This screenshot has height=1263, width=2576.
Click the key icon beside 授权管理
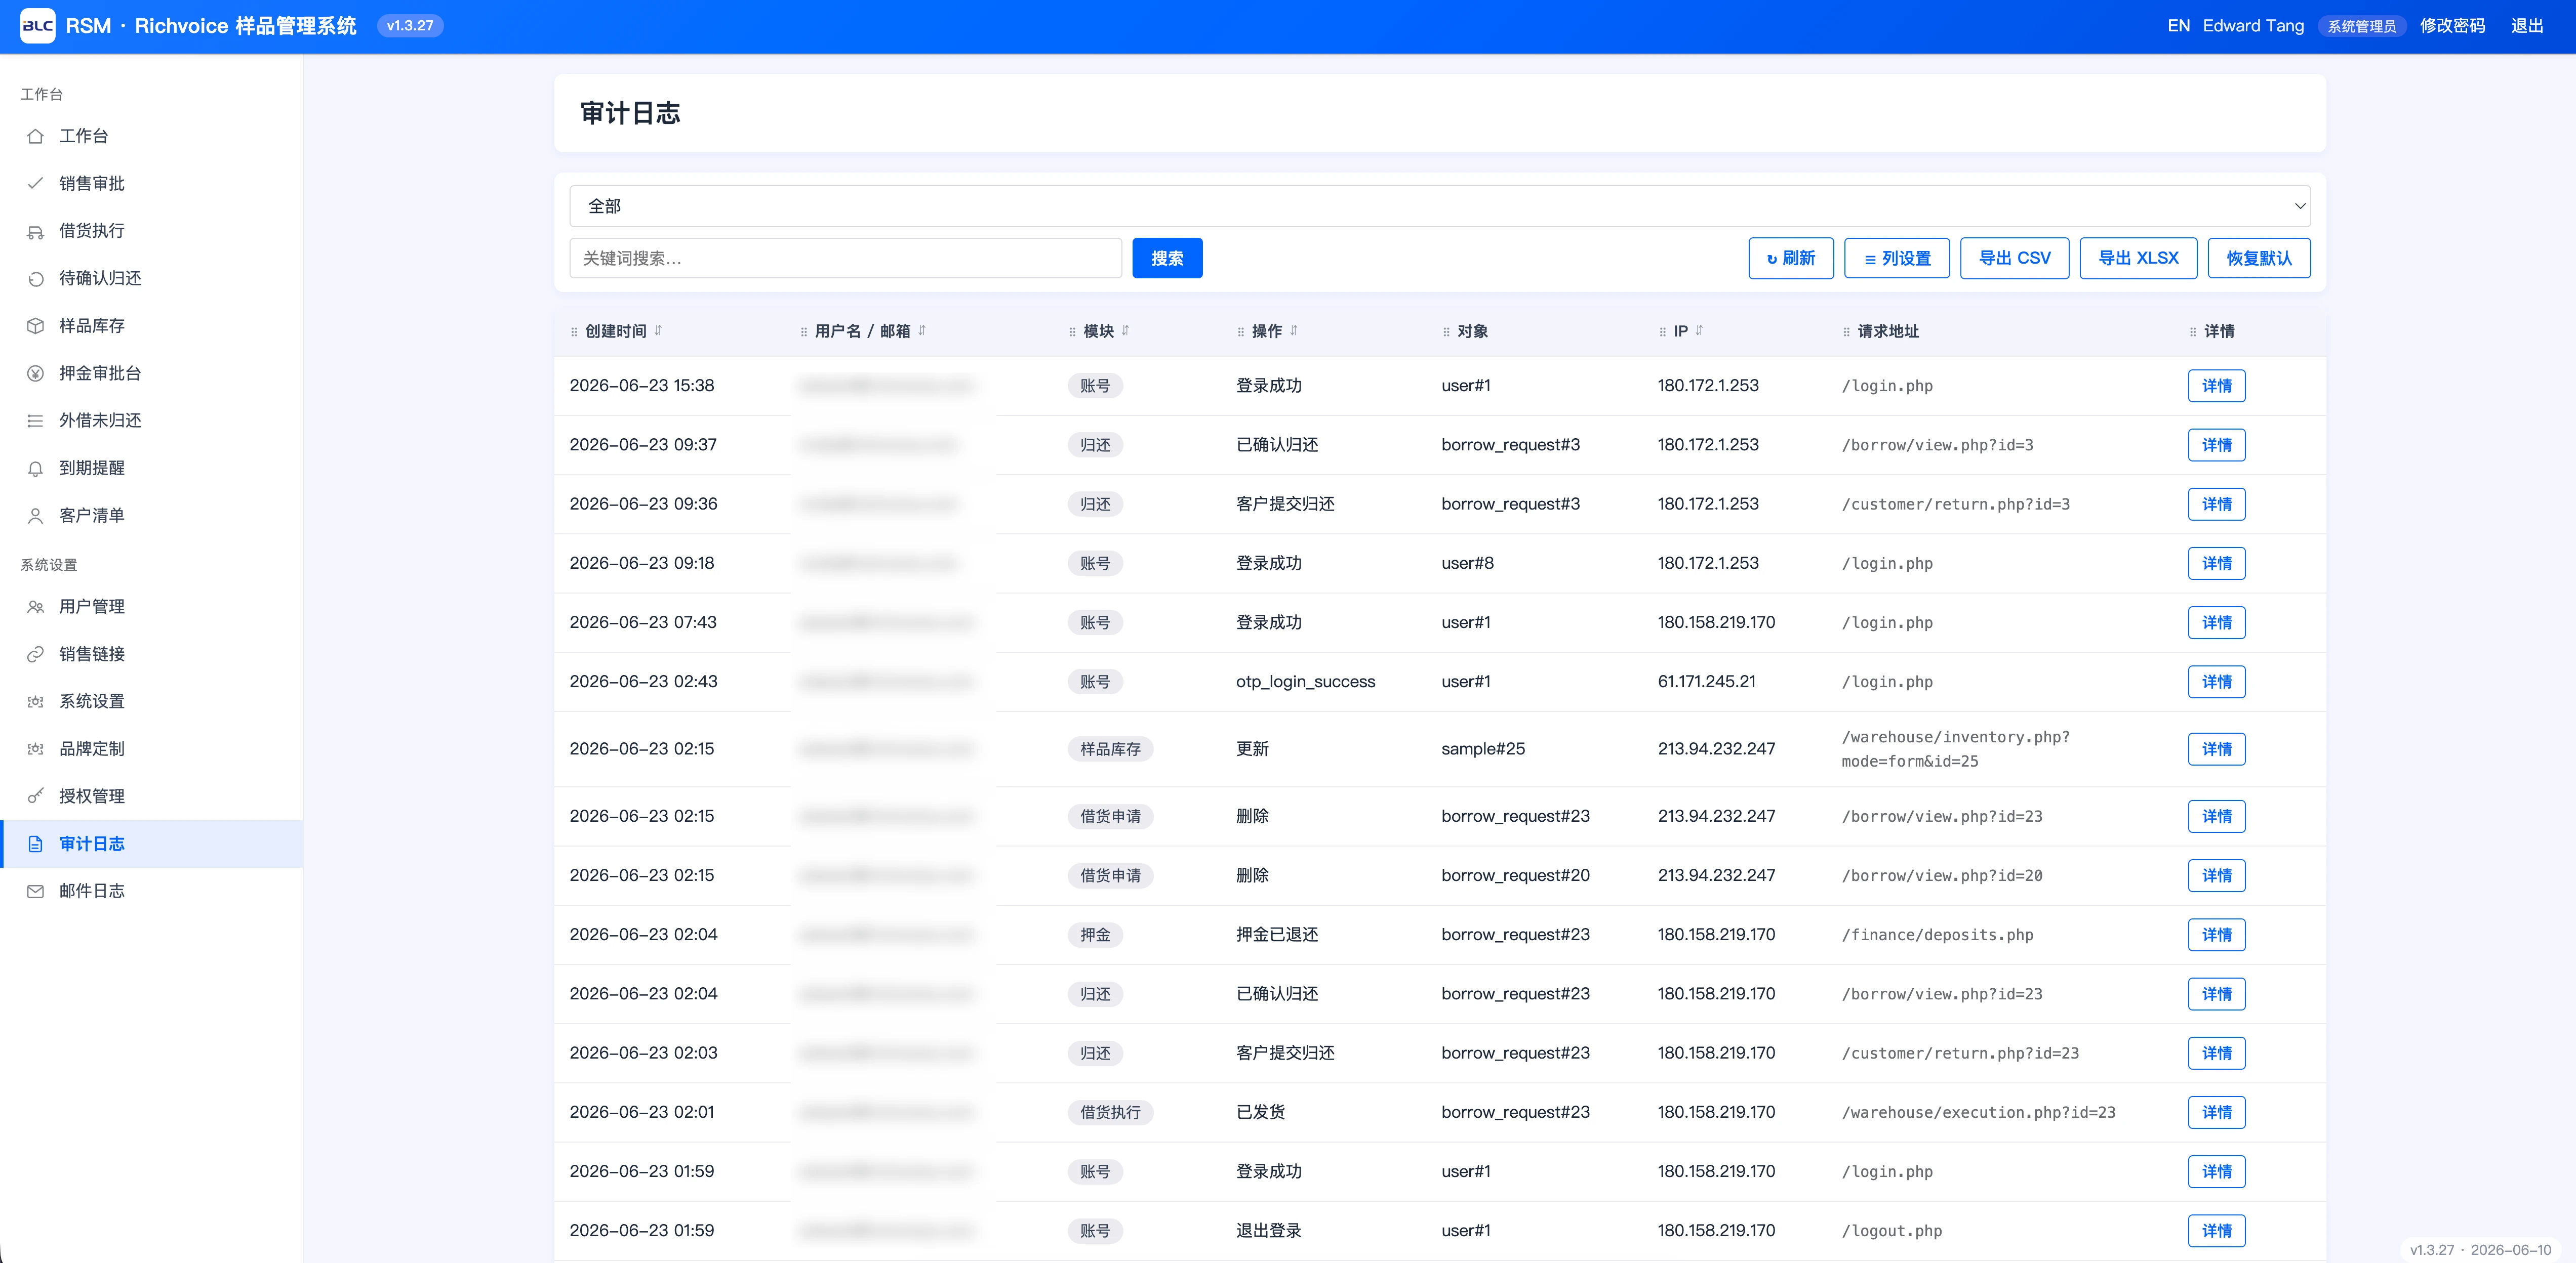pos(35,796)
